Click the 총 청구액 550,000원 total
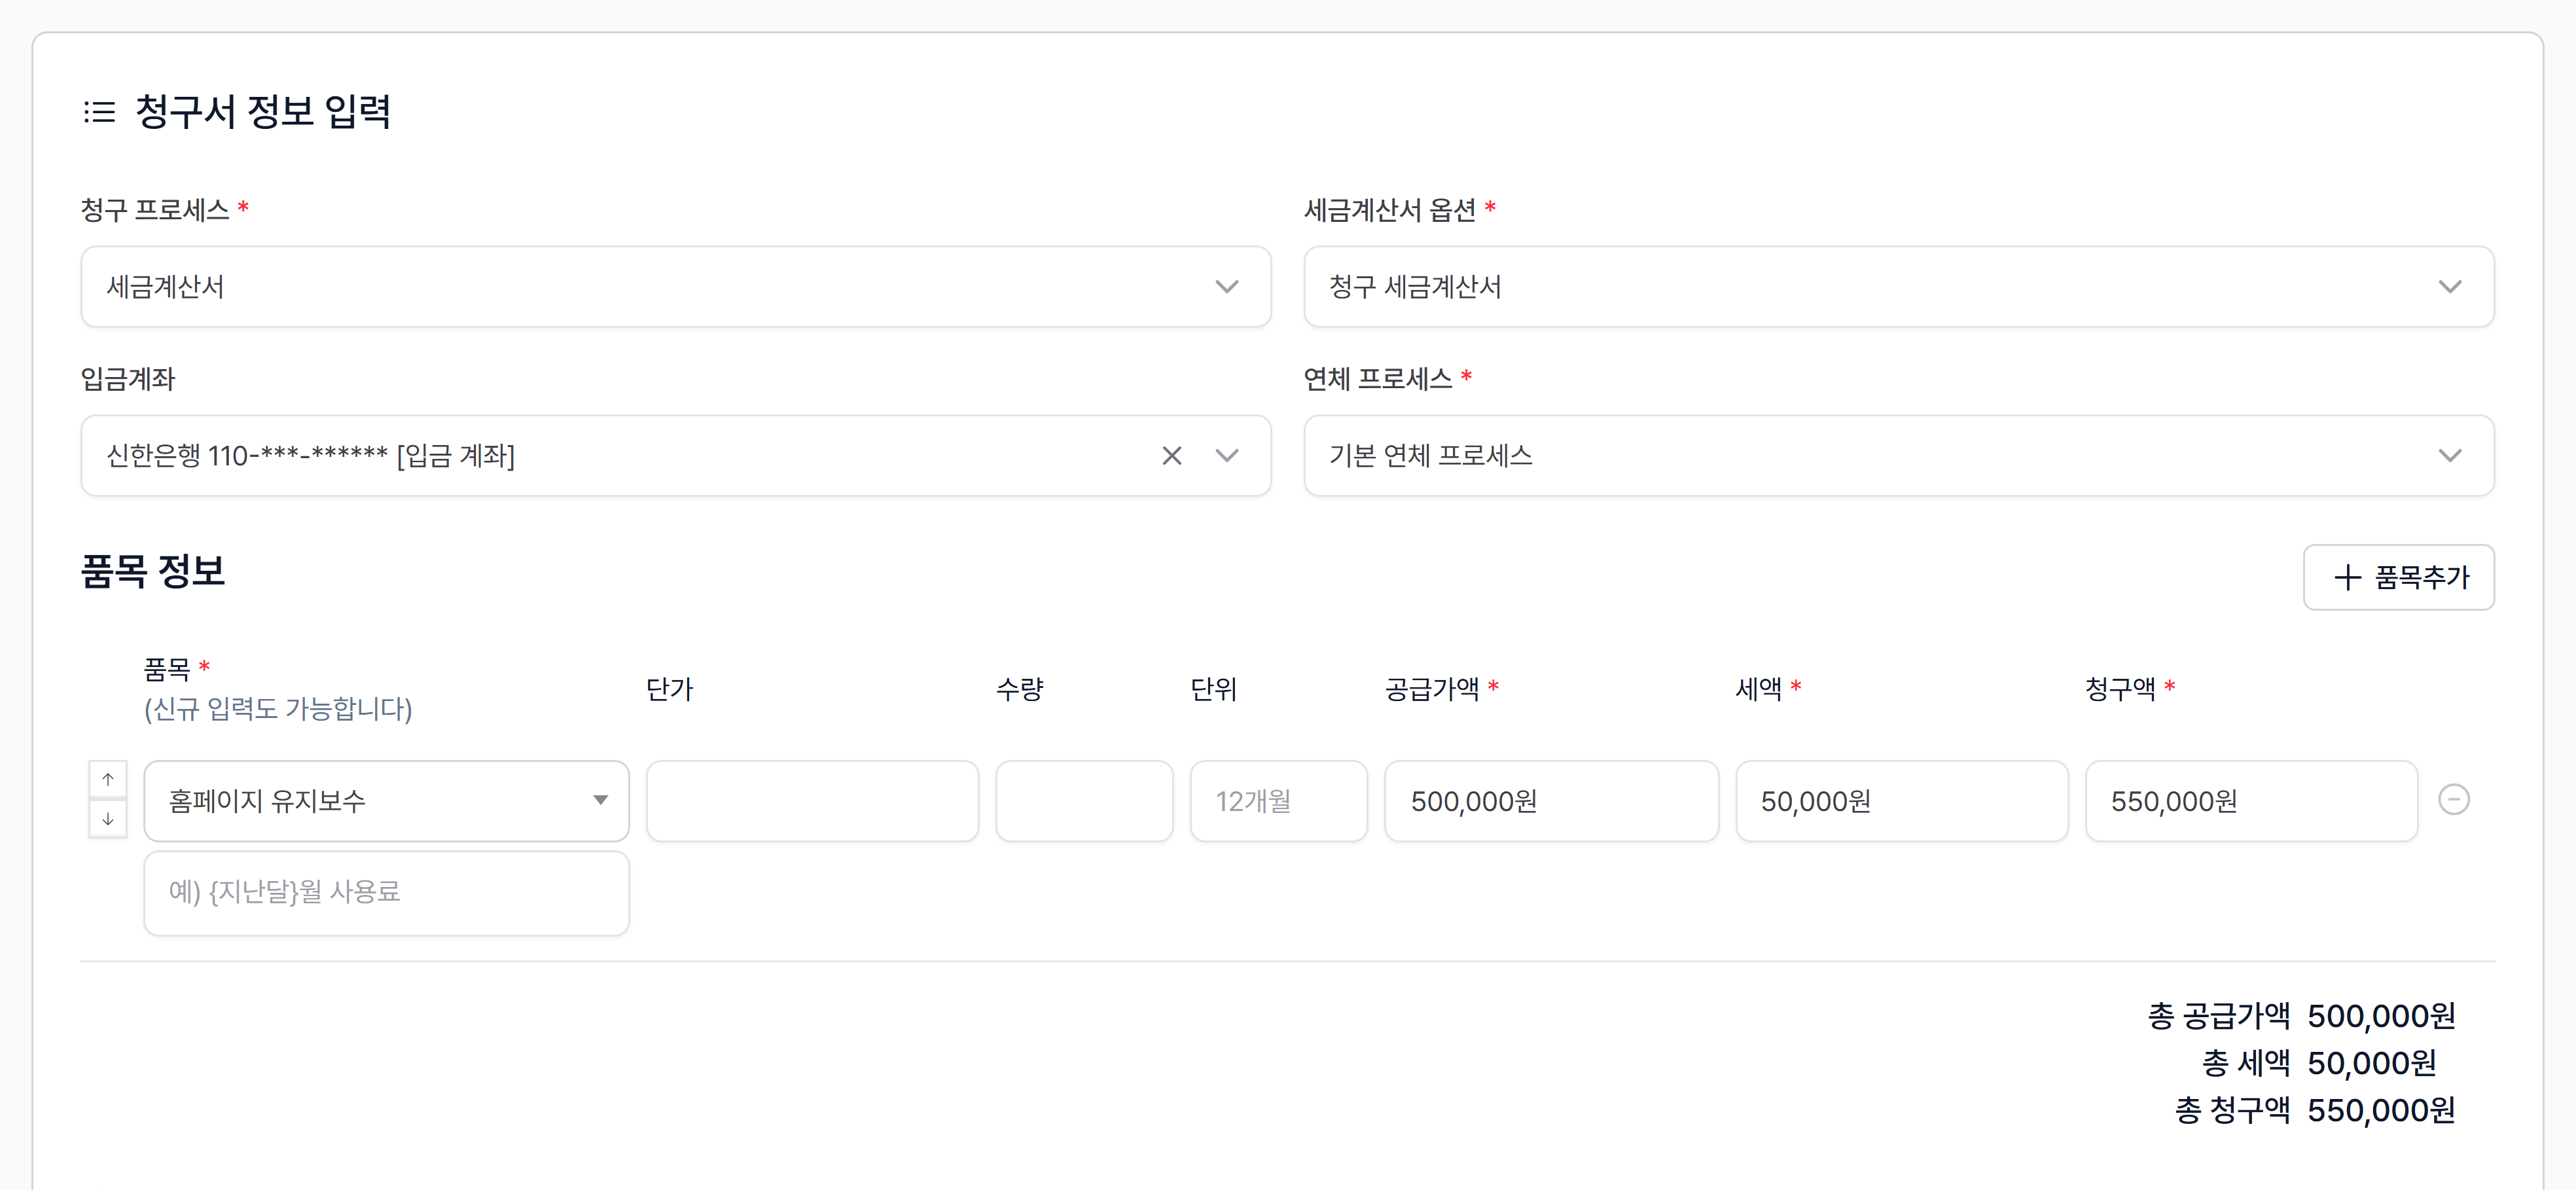Viewport: 2576px width, 1190px height. pos(2315,1110)
